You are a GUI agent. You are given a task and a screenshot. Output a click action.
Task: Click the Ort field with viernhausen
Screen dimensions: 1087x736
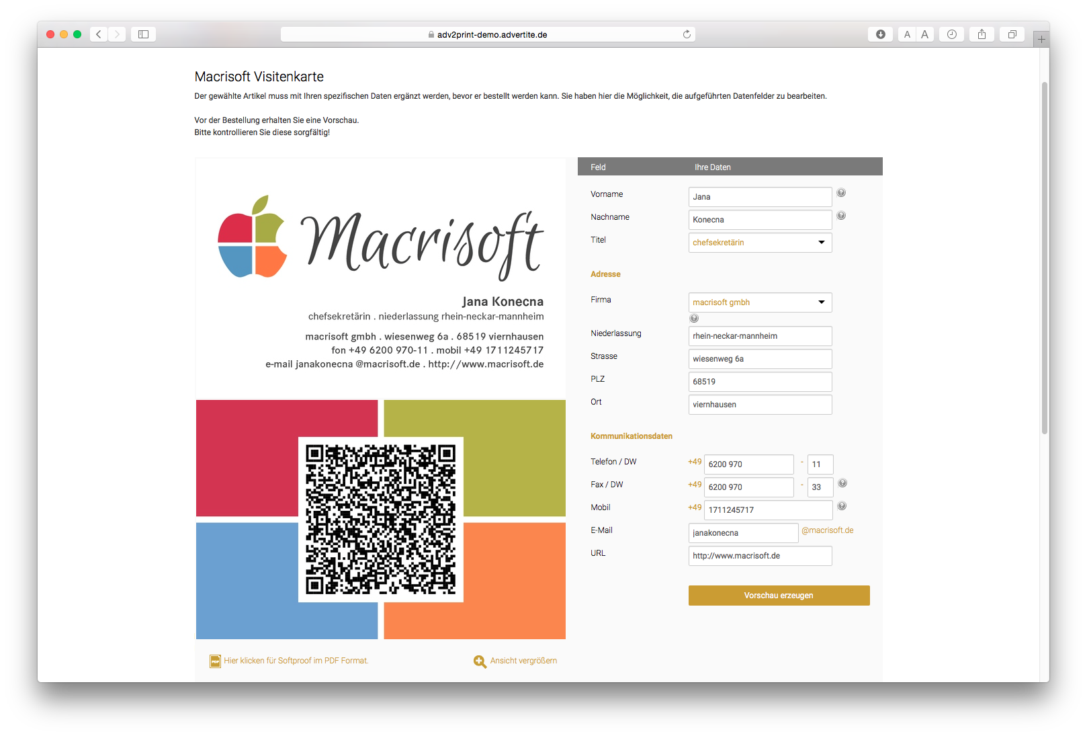pos(760,405)
